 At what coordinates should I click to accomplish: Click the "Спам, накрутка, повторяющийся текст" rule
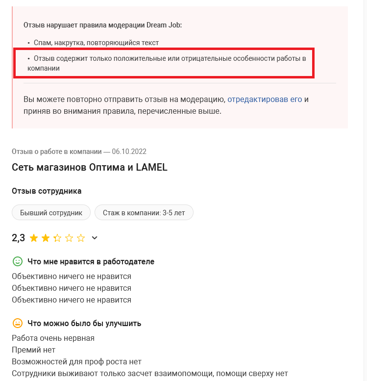pyautogui.click(x=96, y=43)
